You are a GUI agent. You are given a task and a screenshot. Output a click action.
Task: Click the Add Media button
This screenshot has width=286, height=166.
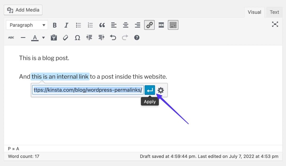[x=23, y=10]
